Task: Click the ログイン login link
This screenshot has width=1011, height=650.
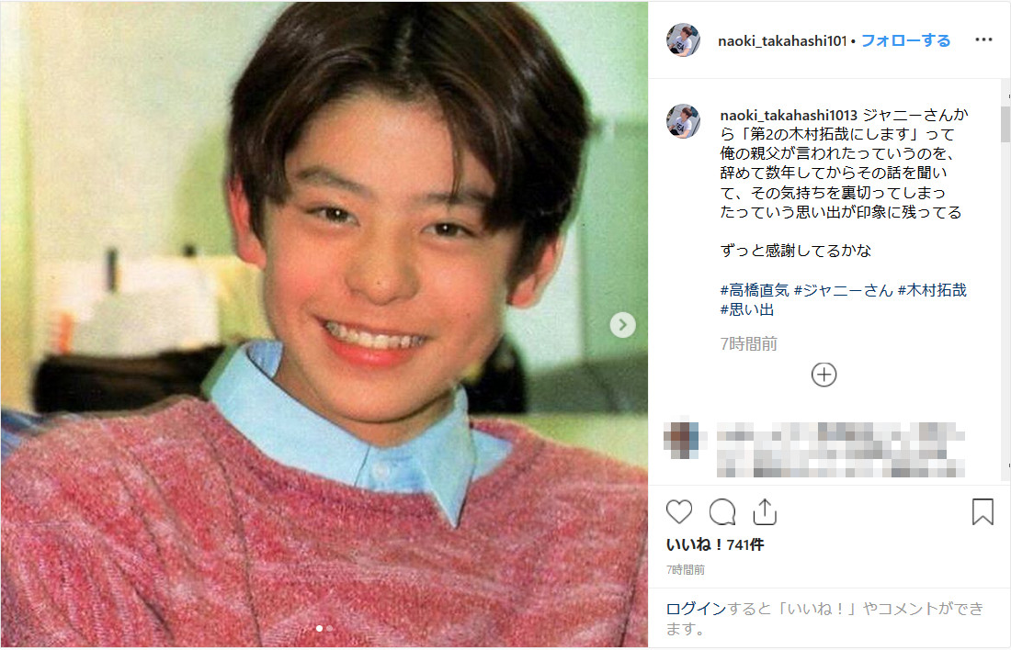Action: pos(696,609)
